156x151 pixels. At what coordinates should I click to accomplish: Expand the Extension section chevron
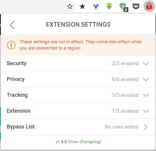click(x=146, y=111)
